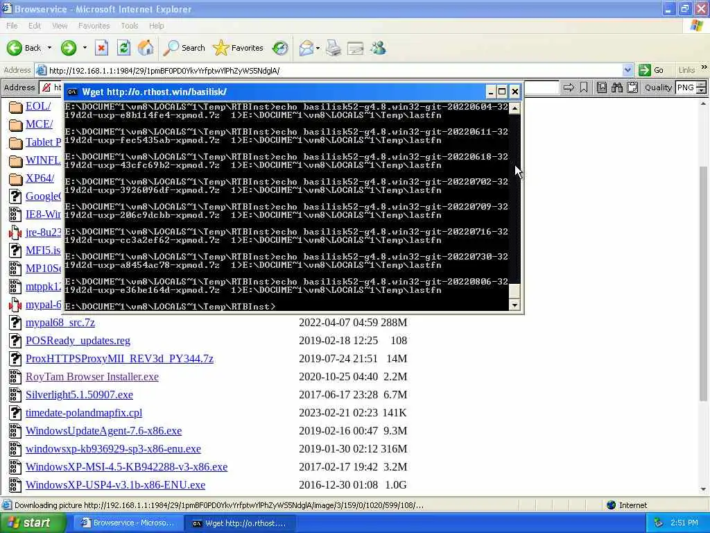Open the ProxHTTPSProxyMII_REV3d_PY344.7z link
Screen dimensions: 710x533
[x=119, y=359]
